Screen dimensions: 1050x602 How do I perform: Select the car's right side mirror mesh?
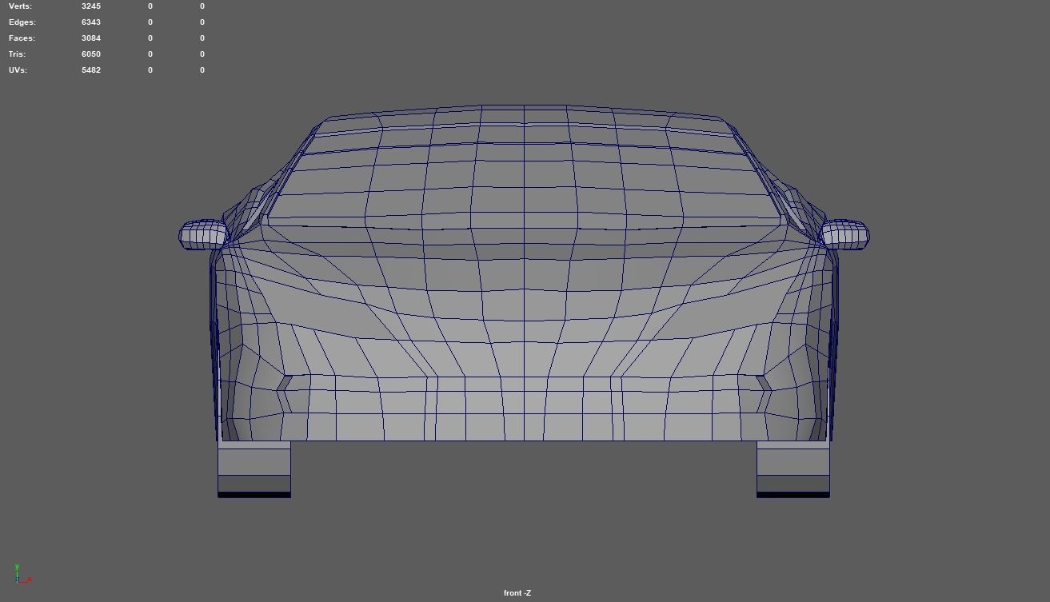pyautogui.click(x=845, y=235)
